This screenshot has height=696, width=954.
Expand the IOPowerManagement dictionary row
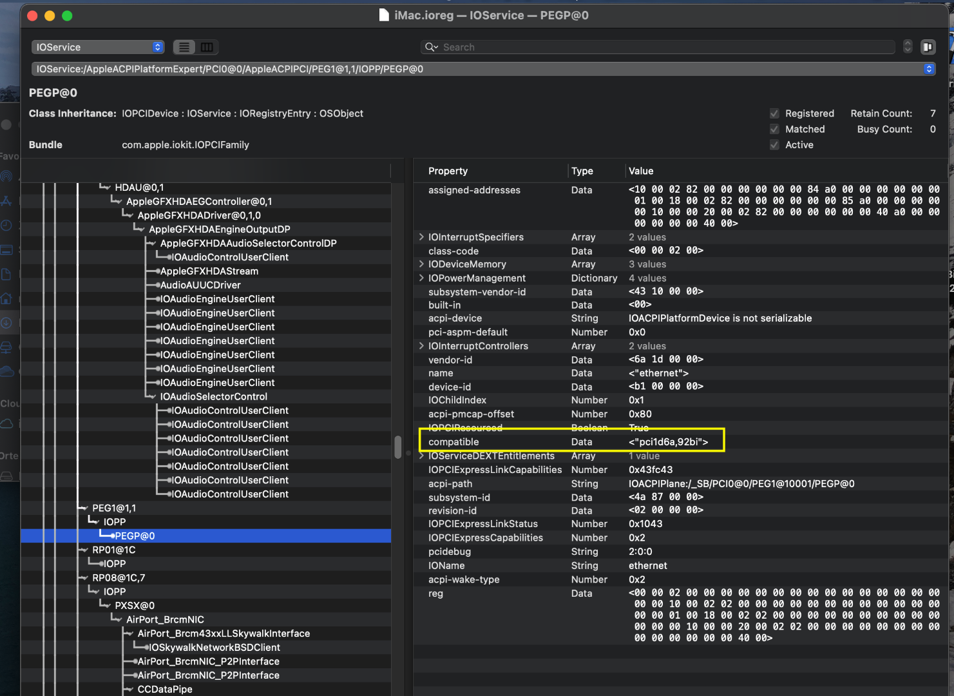421,278
